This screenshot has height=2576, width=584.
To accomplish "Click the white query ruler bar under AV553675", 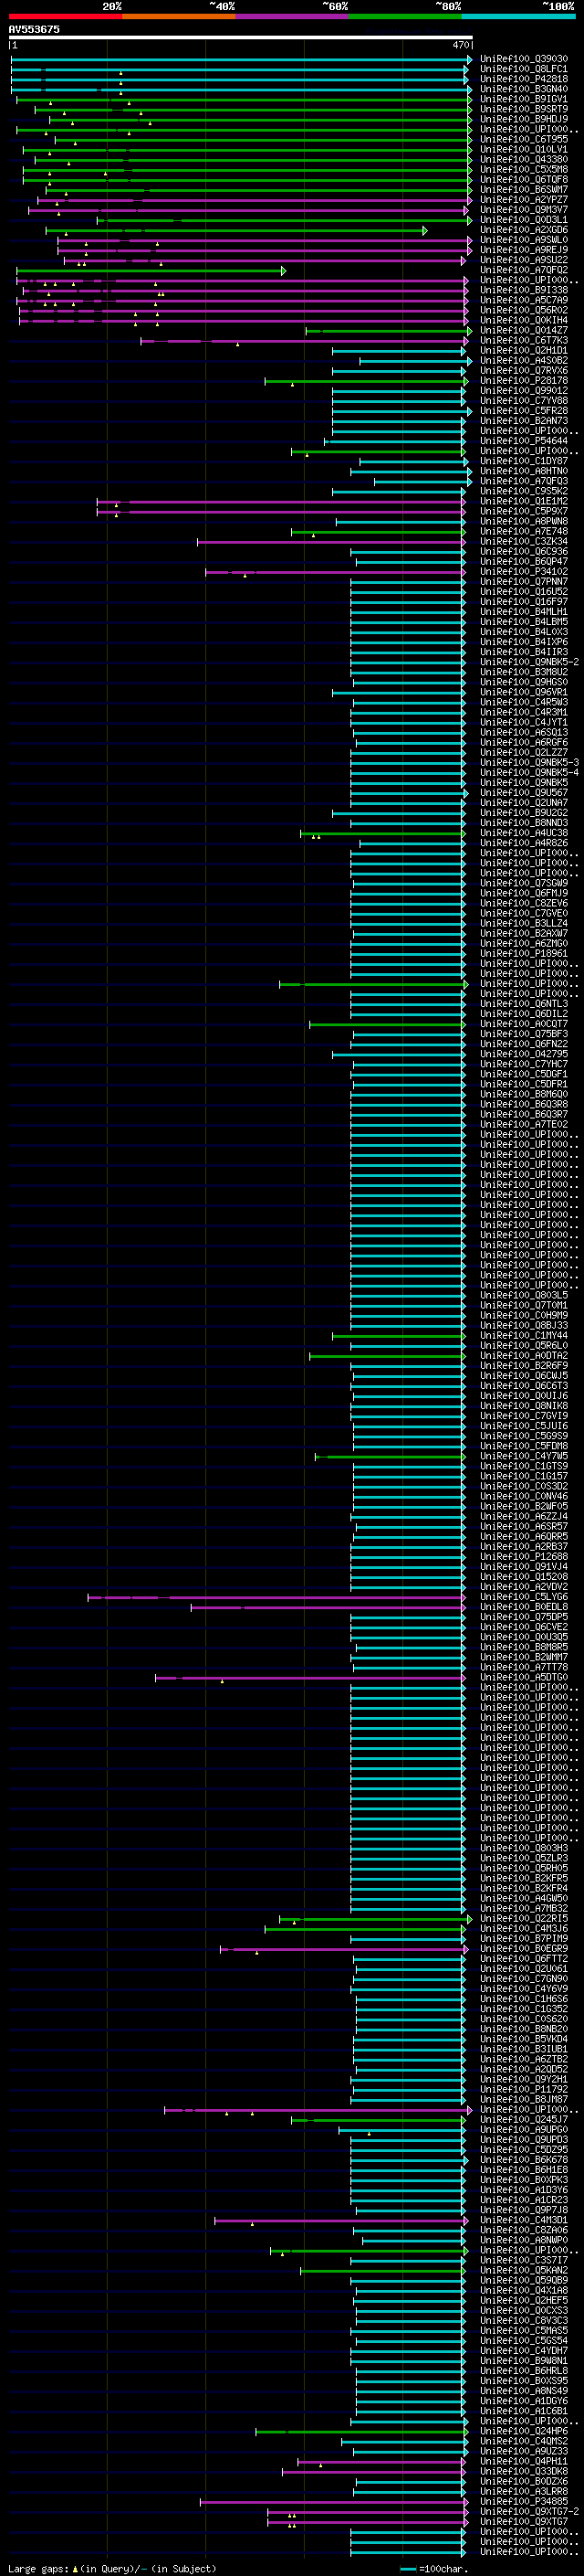I will point(241,37).
